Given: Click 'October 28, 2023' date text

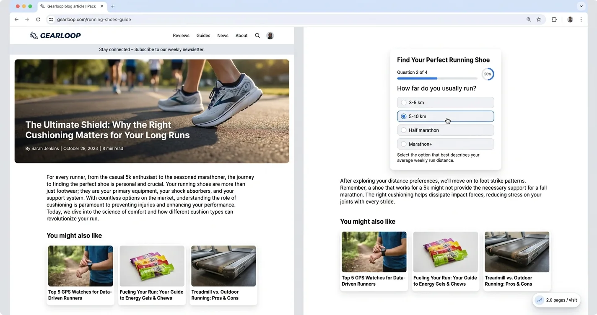Looking at the screenshot, I should (80, 148).
